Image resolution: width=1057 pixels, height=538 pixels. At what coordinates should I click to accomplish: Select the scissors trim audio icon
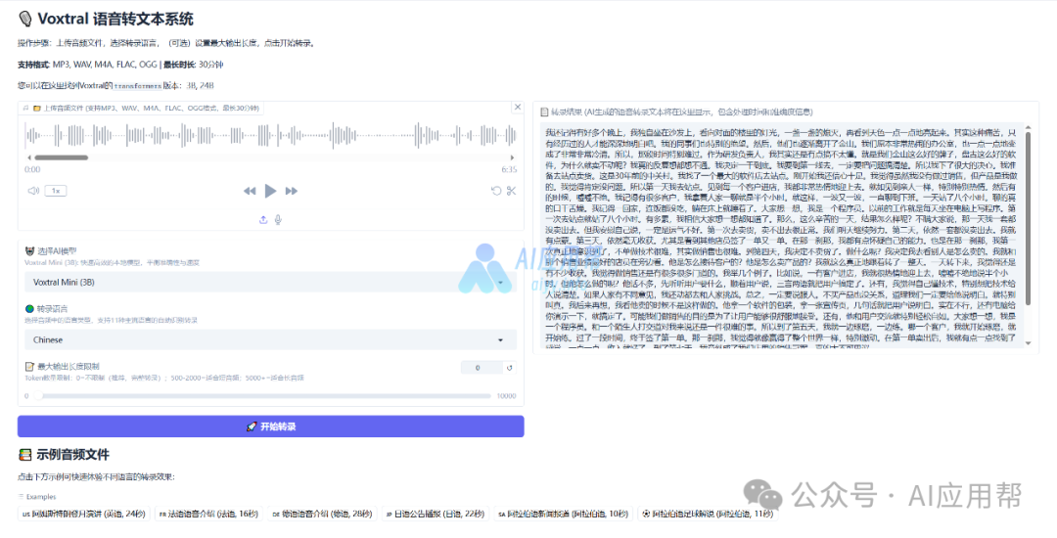[511, 191]
